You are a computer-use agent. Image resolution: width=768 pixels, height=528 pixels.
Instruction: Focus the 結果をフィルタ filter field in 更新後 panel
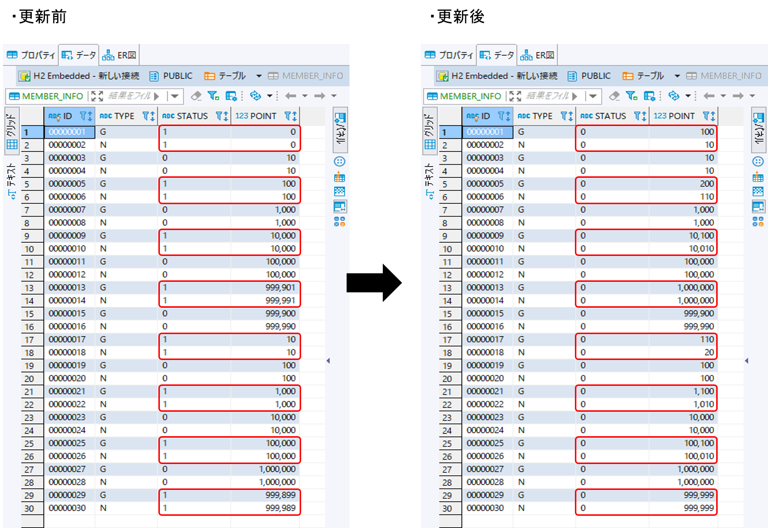click(x=548, y=96)
